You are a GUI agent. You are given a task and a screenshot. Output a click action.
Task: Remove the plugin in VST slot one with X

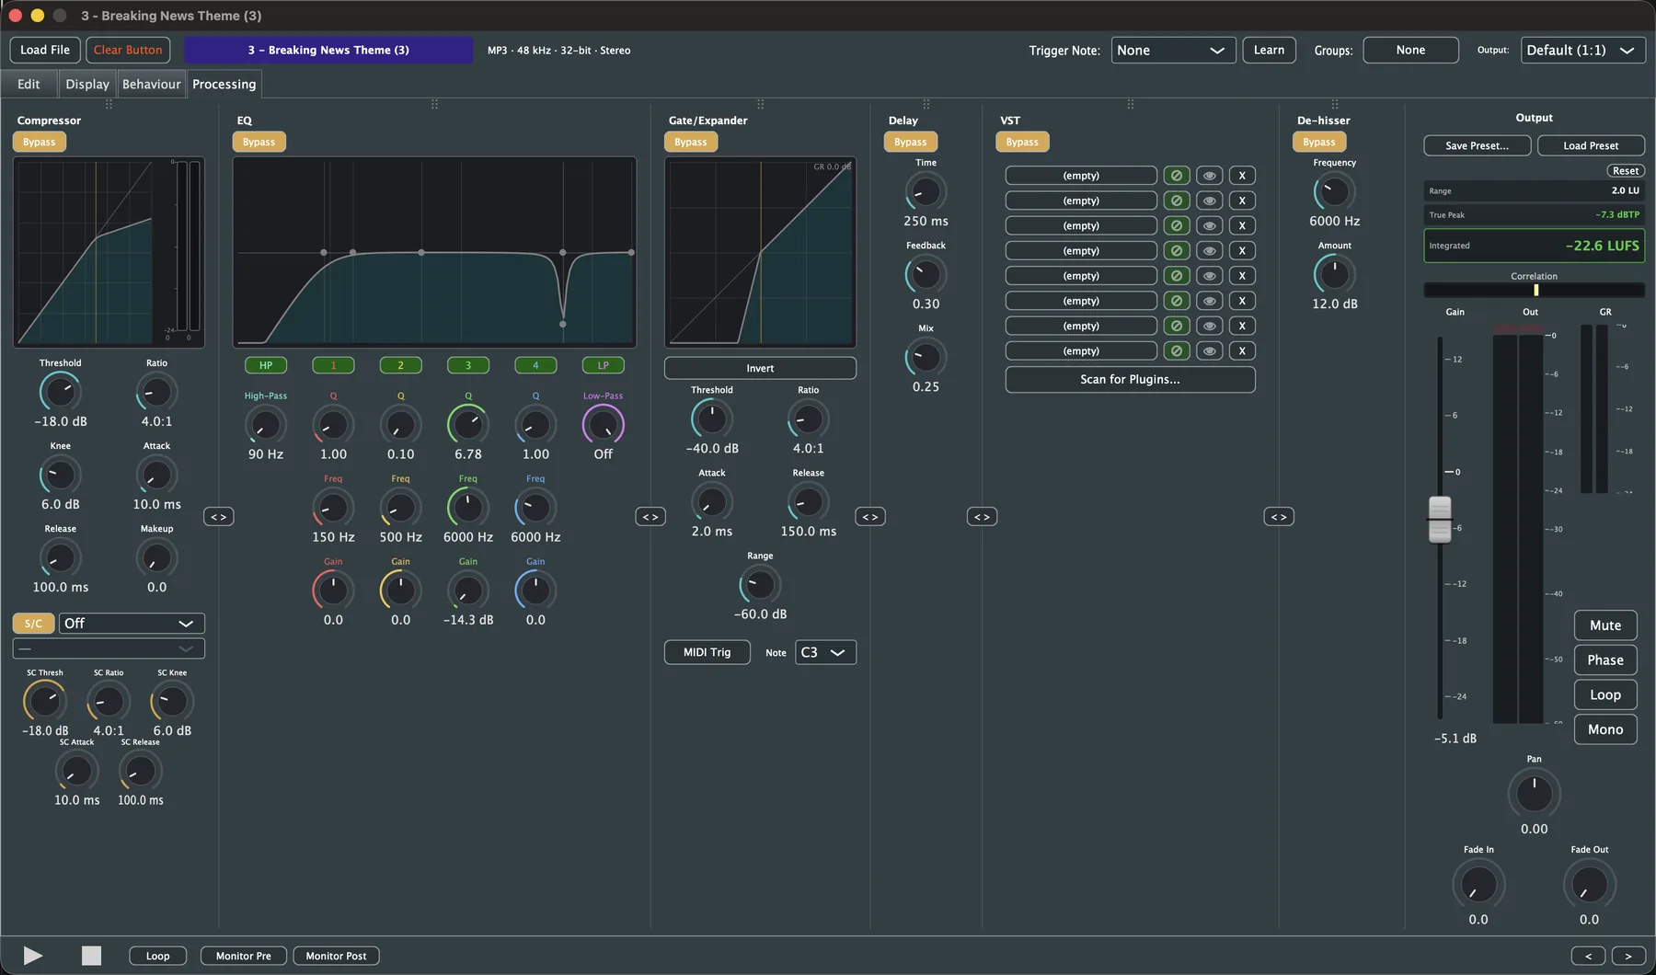[1242, 176]
